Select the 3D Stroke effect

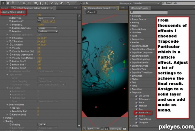click(144, 96)
